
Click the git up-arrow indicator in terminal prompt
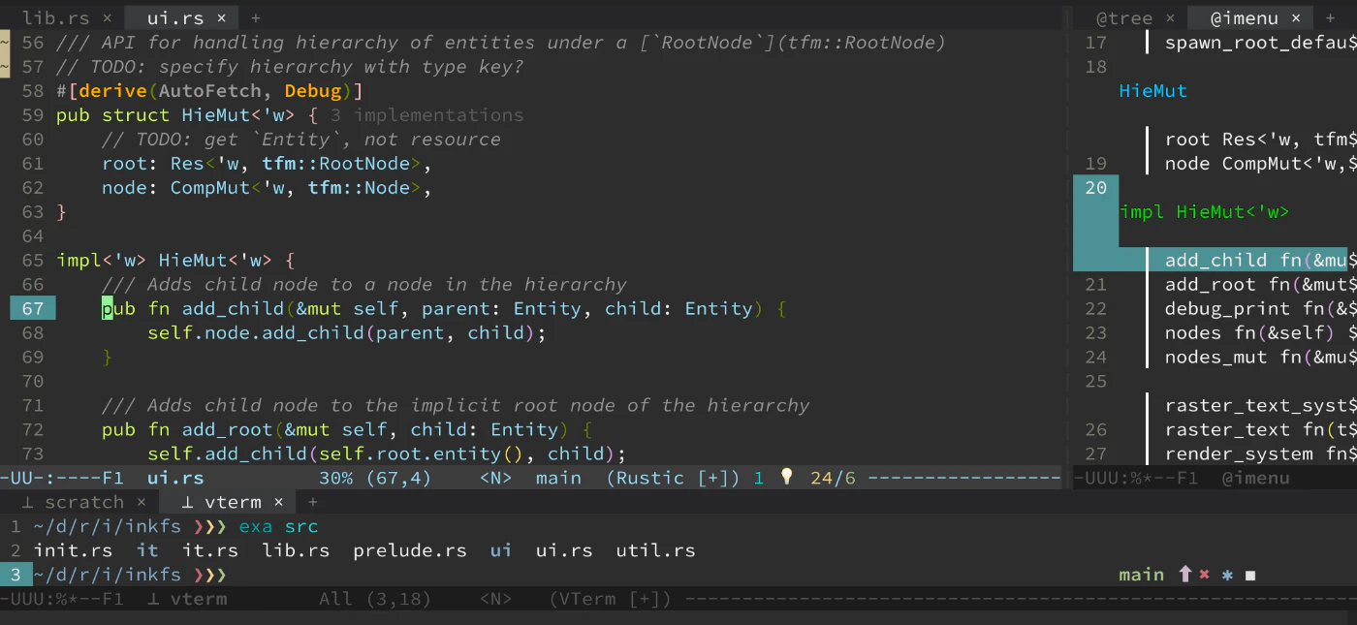tap(1184, 575)
